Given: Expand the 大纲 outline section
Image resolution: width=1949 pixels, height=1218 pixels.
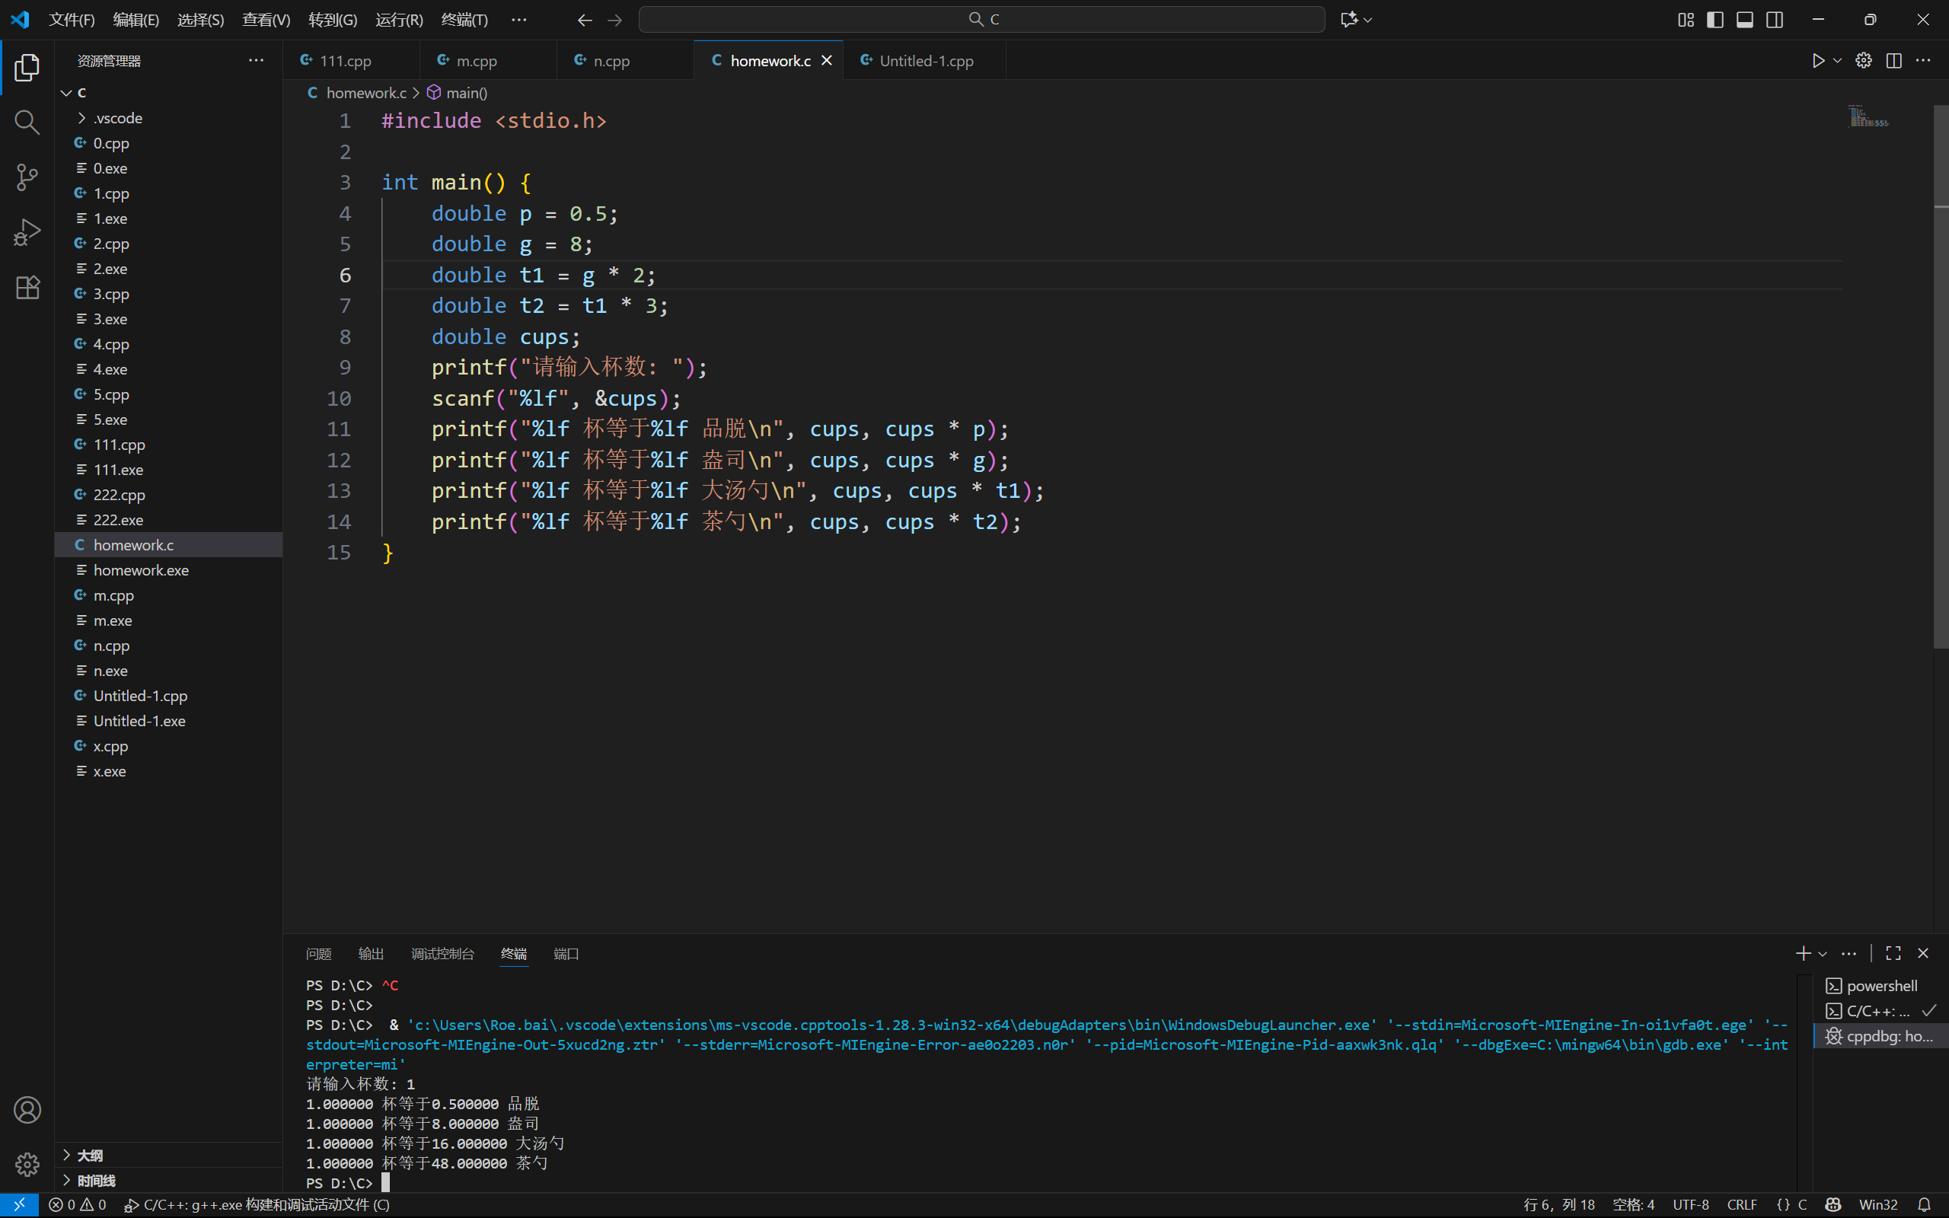Looking at the screenshot, I should [x=89, y=1155].
